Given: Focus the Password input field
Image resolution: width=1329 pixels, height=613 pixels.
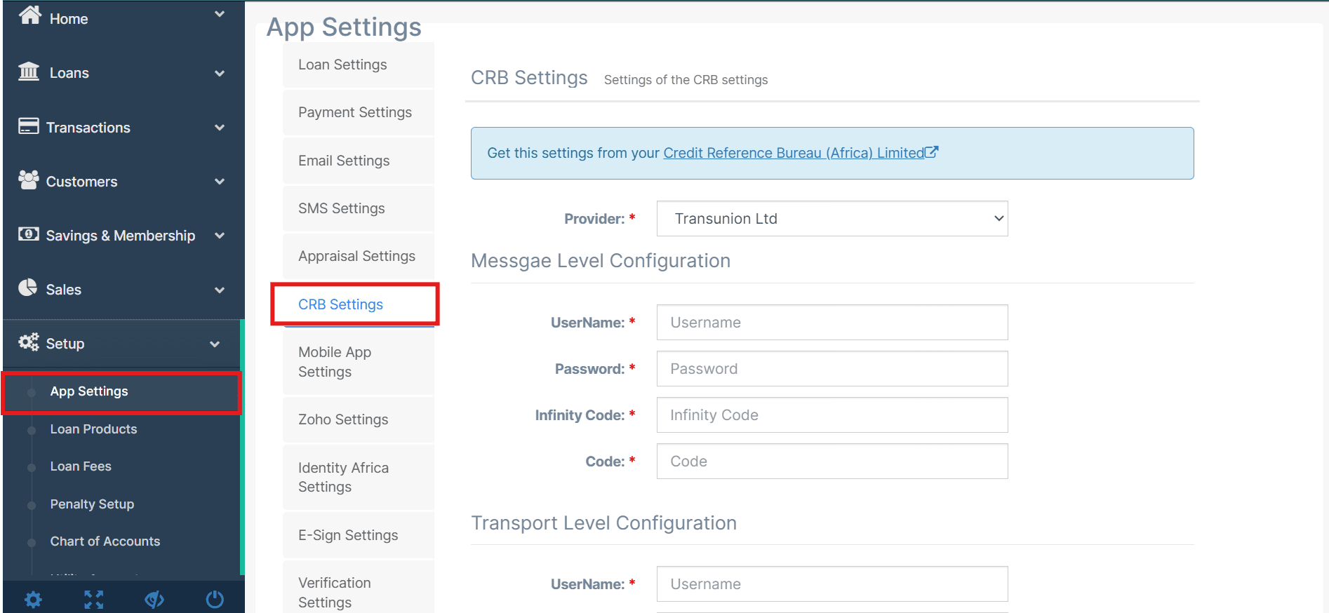Looking at the screenshot, I should pos(832,369).
